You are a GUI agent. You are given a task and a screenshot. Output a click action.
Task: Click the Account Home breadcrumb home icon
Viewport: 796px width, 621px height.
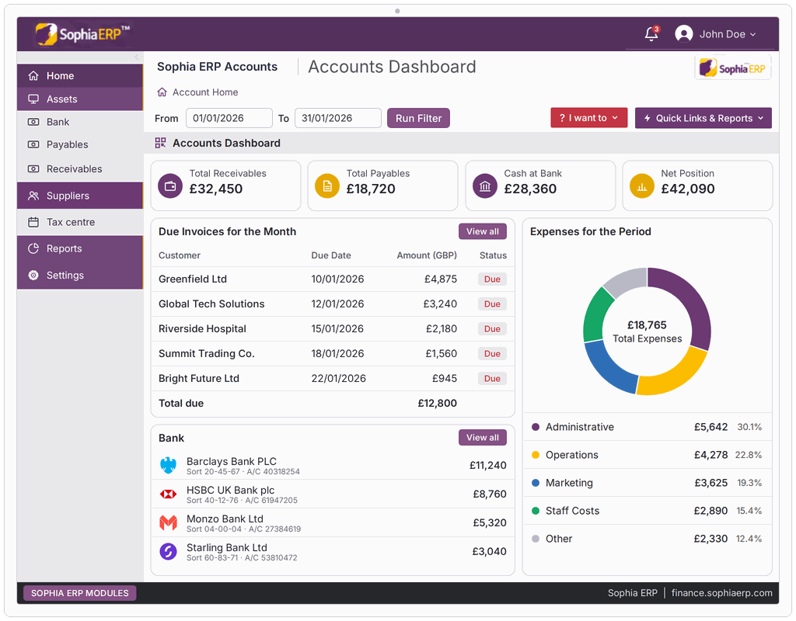[162, 92]
